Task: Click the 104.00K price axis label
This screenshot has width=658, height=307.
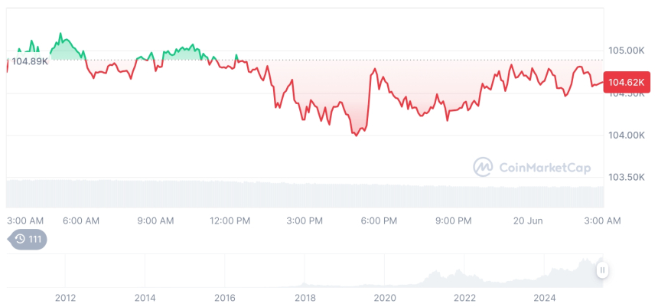Action: [x=626, y=136]
